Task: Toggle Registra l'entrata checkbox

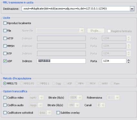Action: pos(109,31)
